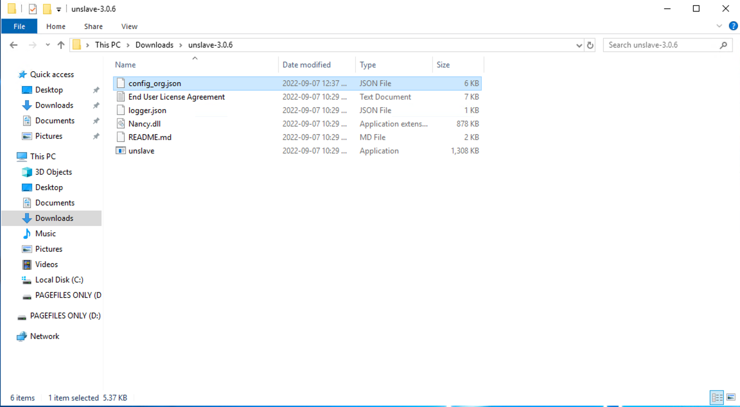
Task: Open the address bar history dropdown
Action: click(579, 46)
